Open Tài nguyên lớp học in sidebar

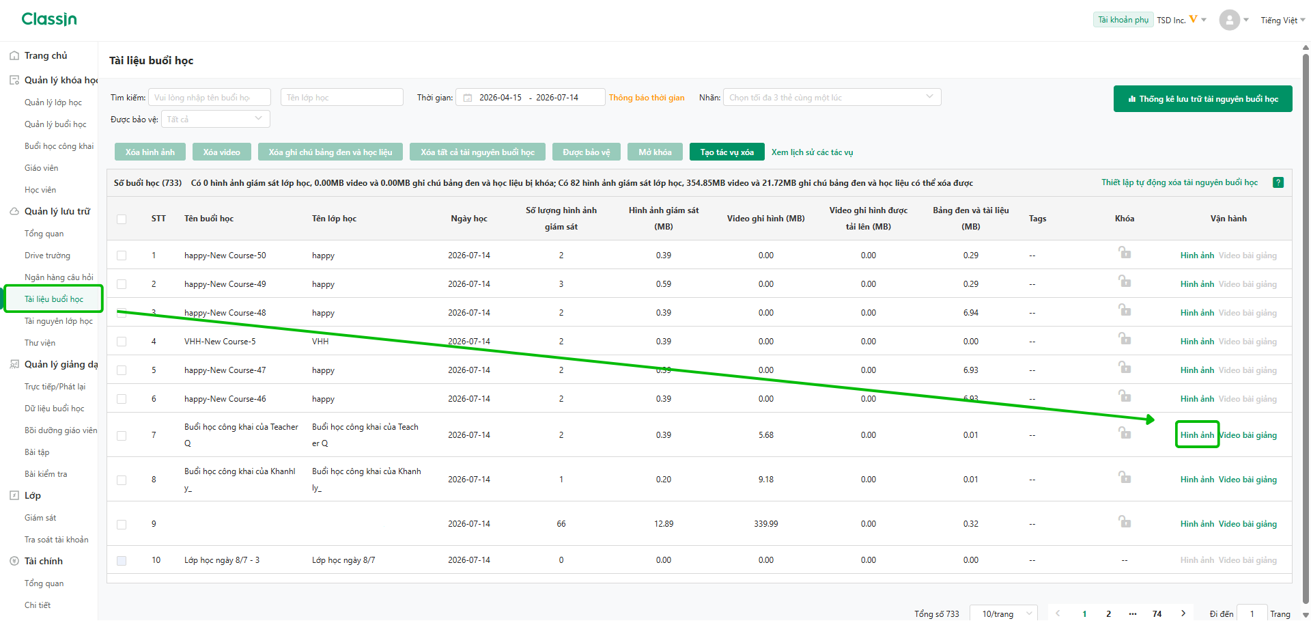click(x=59, y=321)
